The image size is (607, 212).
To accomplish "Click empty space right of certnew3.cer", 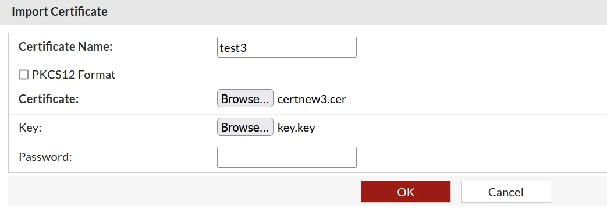I will tap(476, 99).
